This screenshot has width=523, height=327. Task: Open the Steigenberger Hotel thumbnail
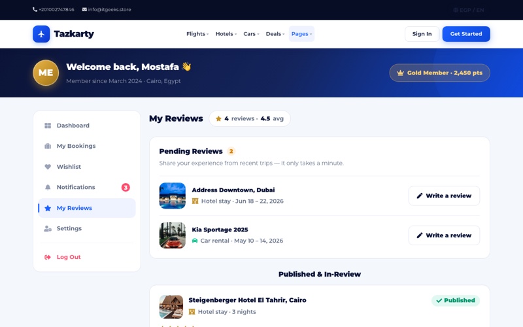pos(171,307)
